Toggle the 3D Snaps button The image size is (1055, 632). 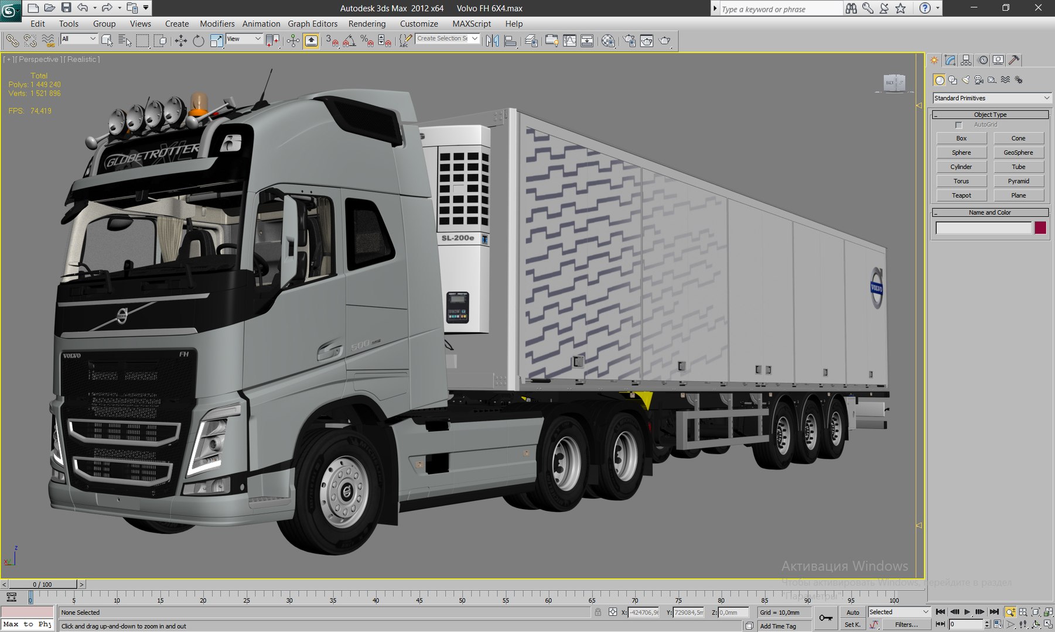pyautogui.click(x=332, y=40)
